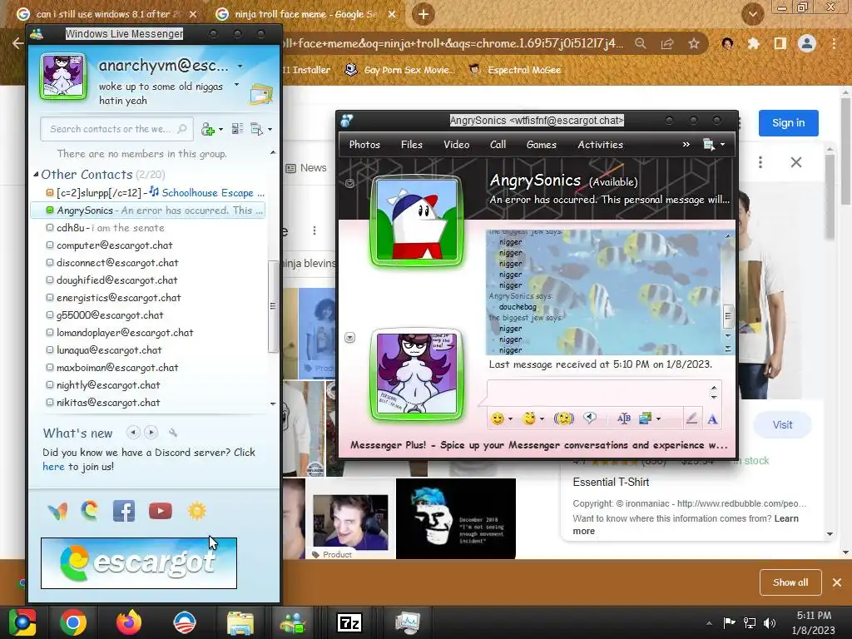The width and height of the screenshot is (852, 639).
Task: Open the Espectral McGee bookmark
Action: pos(515,70)
